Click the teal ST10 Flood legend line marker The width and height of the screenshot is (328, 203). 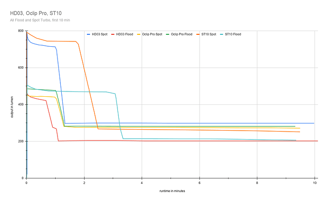point(221,34)
